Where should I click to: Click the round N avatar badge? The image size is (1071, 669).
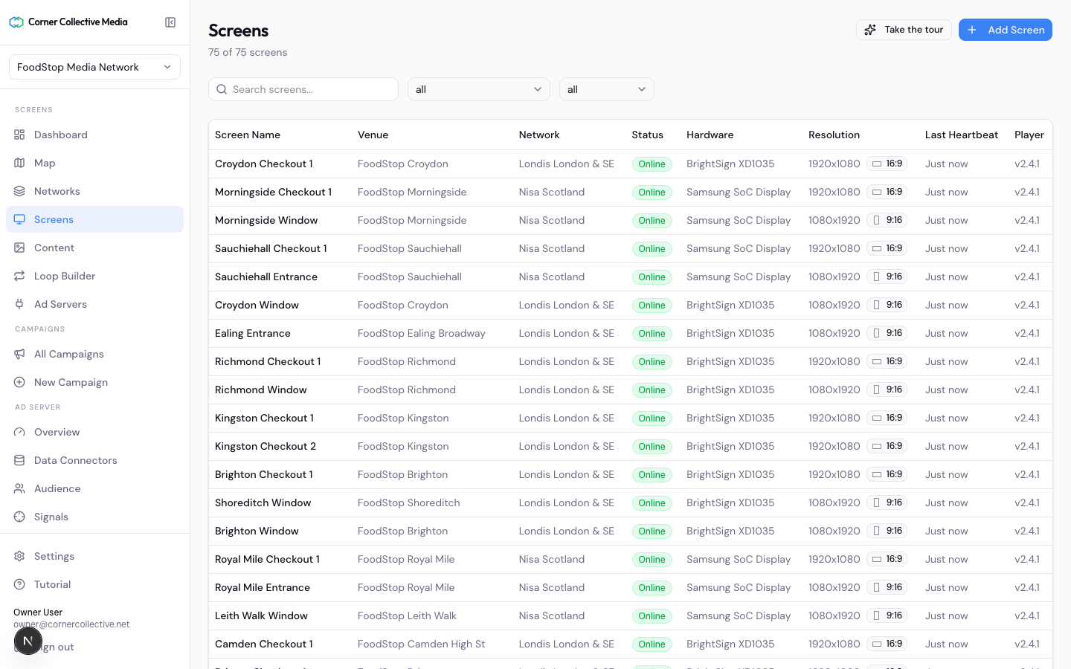[28, 641]
